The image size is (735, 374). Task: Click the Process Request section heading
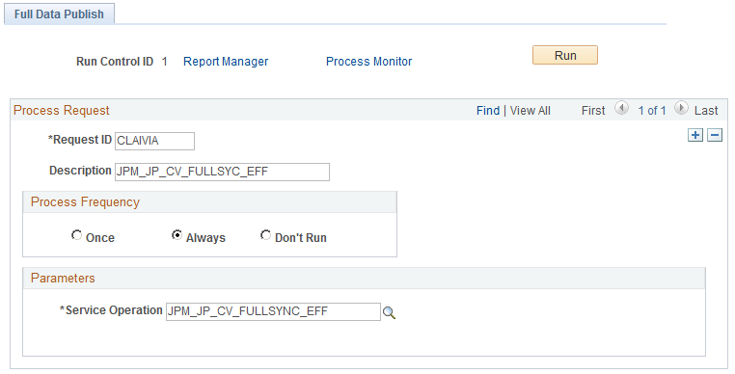coord(62,110)
